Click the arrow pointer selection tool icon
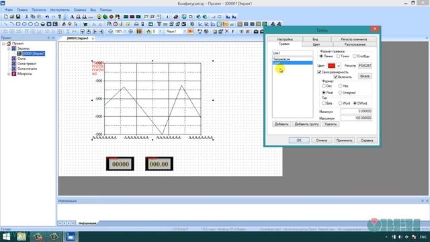This screenshot has width=430, height=242. pos(76,24)
